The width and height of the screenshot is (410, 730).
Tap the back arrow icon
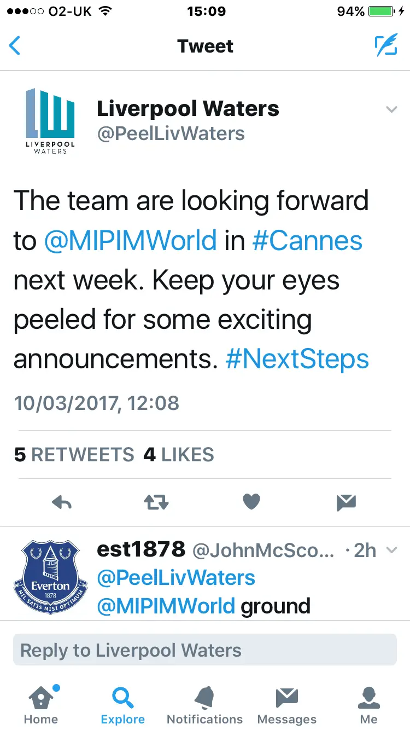coord(15,46)
